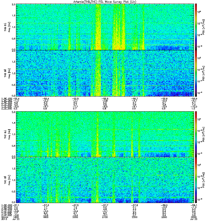Click the 'THB B∥ freq [Hz]' axis label
The image size is (207, 221).
(7, 73)
